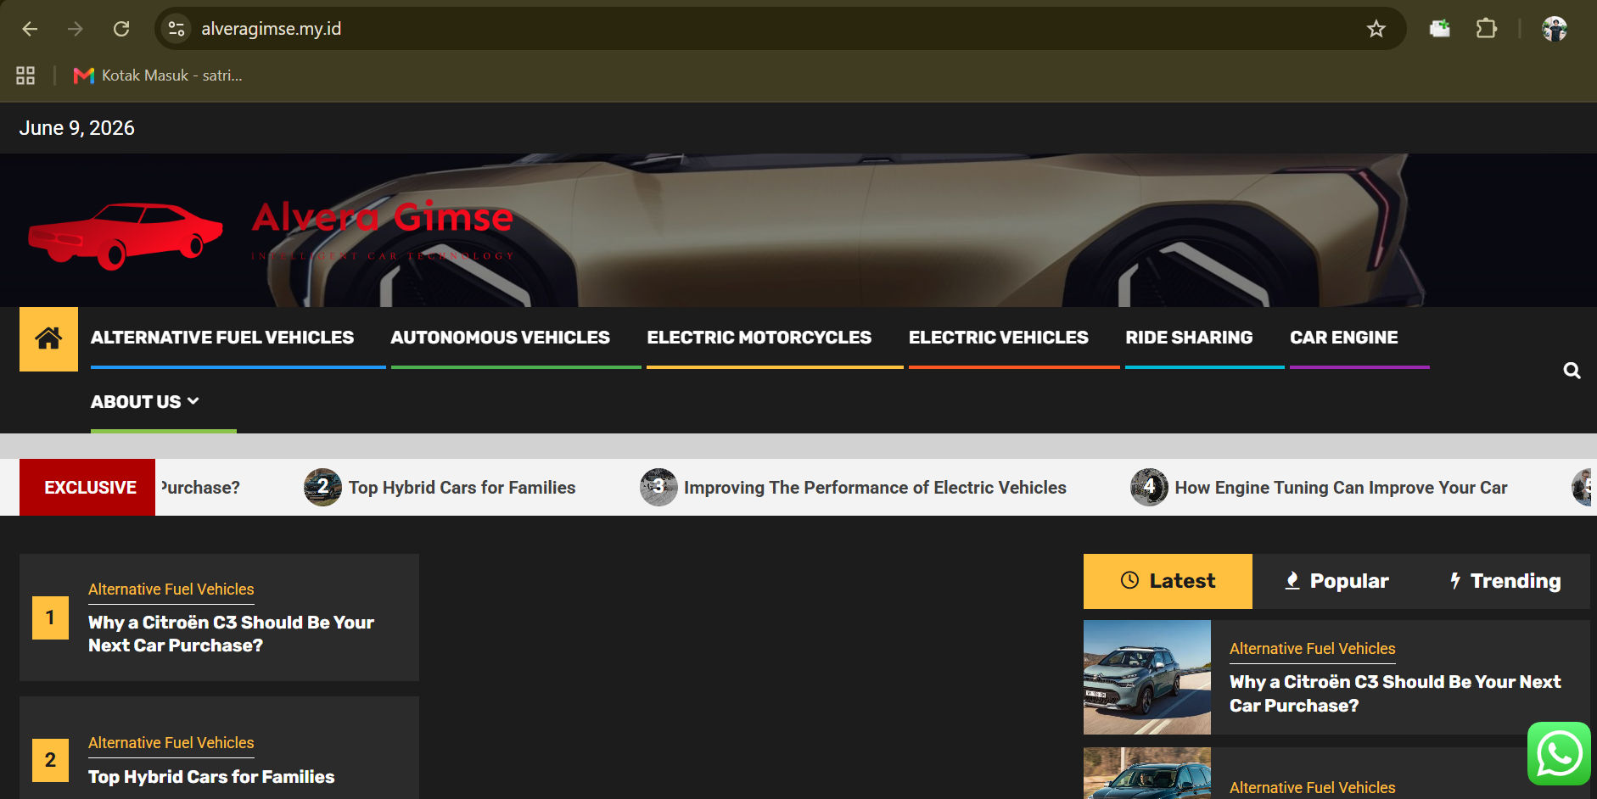This screenshot has width=1597, height=799.
Task: Open left list article Why a Citroën C3
Action: coord(231,634)
